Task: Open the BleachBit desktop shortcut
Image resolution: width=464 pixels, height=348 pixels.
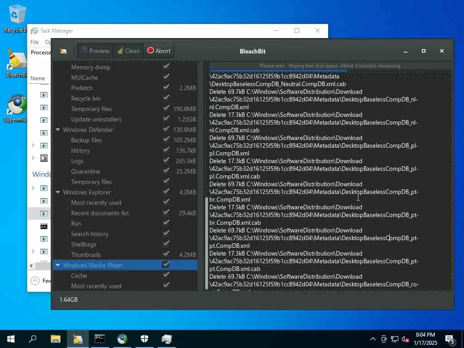Action: (x=16, y=63)
